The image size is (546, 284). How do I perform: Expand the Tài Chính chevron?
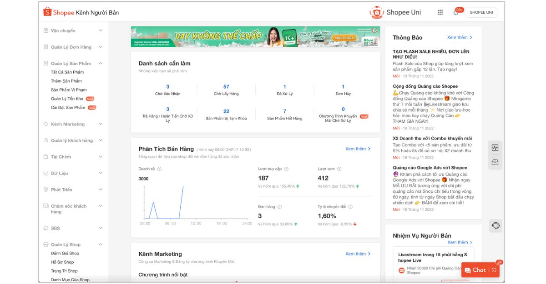click(x=101, y=157)
